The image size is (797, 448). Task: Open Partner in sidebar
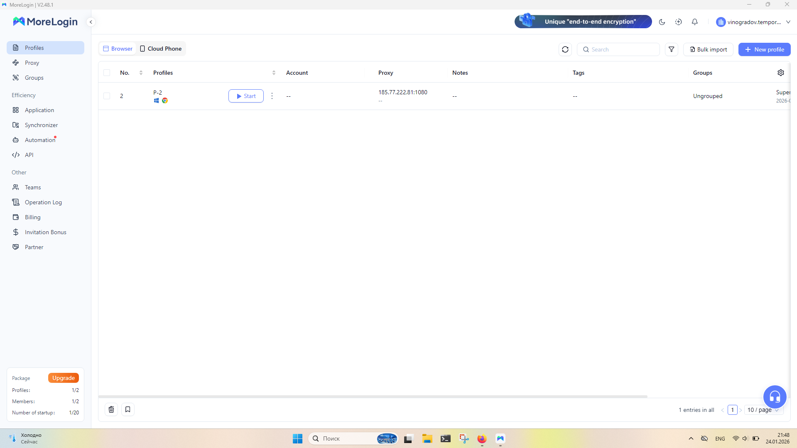click(x=46, y=247)
